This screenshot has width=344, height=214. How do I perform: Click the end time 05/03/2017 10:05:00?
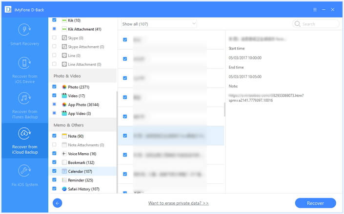[x=245, y=77]
